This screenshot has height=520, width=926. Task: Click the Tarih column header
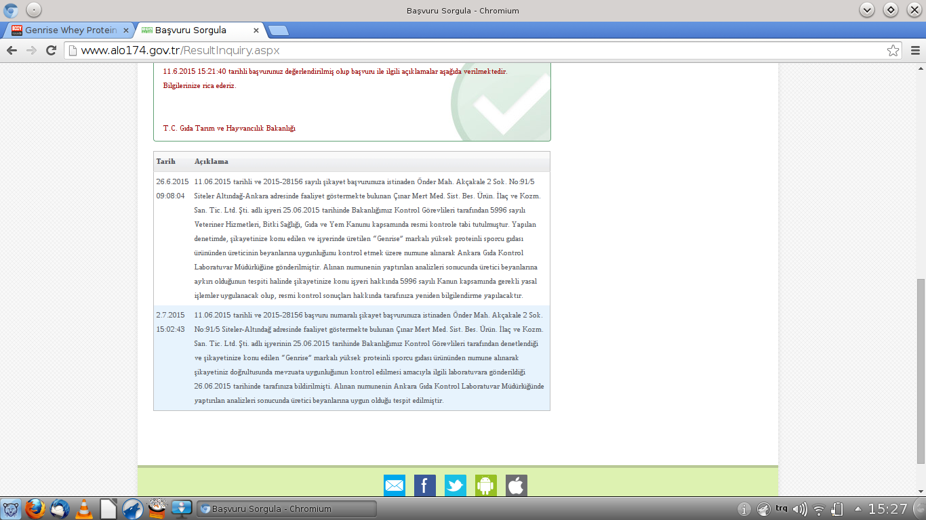pos(166,162)
